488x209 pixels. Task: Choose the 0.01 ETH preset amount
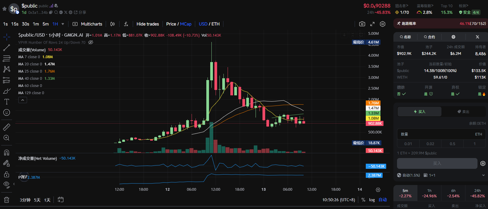click(x=408, y=144)
